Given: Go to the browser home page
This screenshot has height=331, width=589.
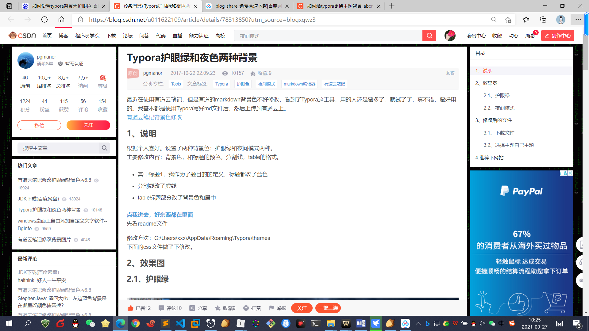Looking at the screenshot, I should click(61, 20).
